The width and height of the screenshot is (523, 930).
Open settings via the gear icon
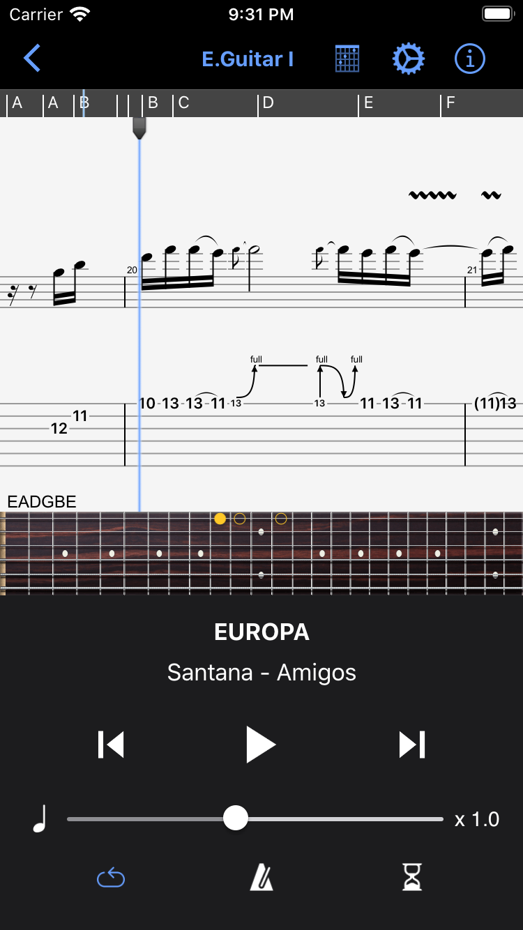pos(408,59)
